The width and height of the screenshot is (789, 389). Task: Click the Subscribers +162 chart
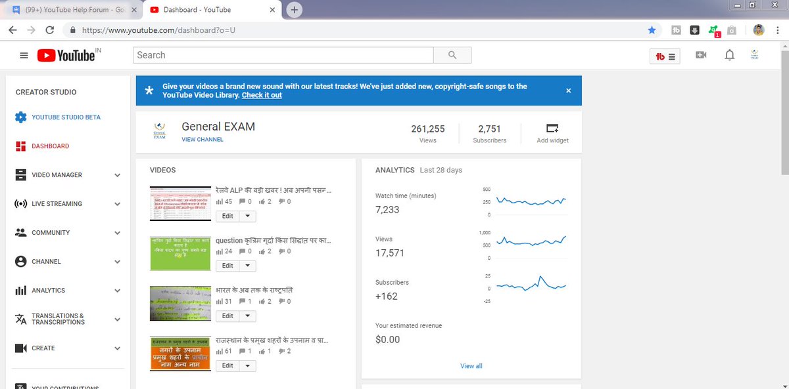click(531, 284)
